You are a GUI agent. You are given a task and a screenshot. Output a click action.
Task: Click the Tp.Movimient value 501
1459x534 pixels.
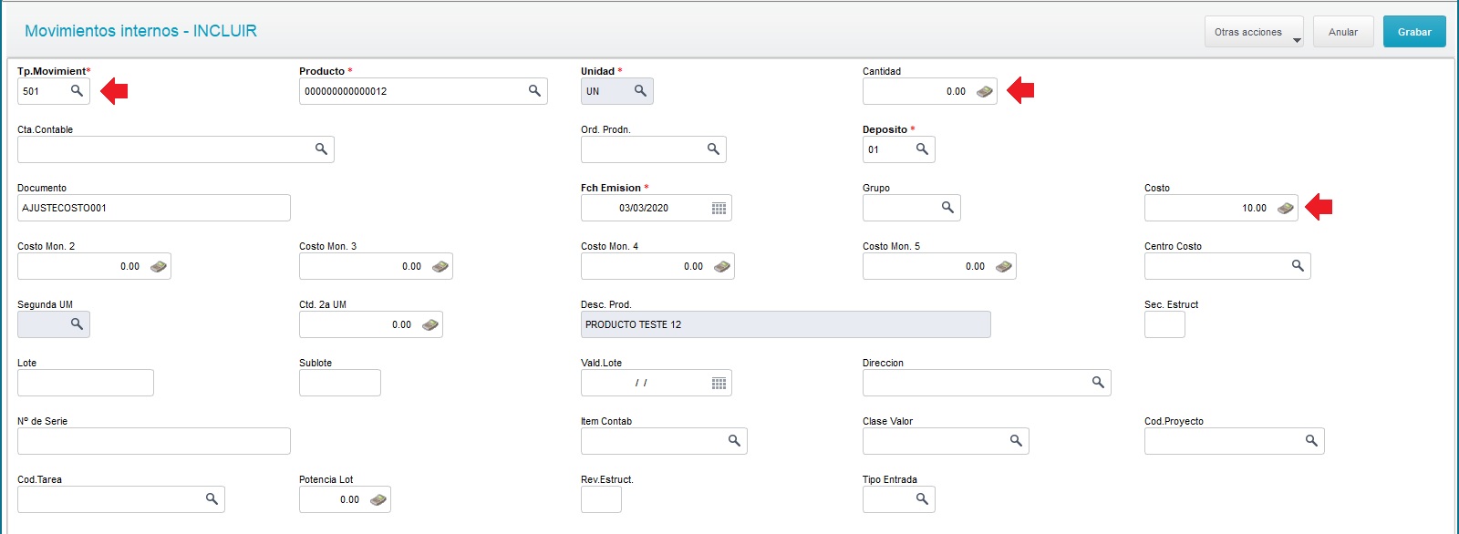tap(31, 91)
